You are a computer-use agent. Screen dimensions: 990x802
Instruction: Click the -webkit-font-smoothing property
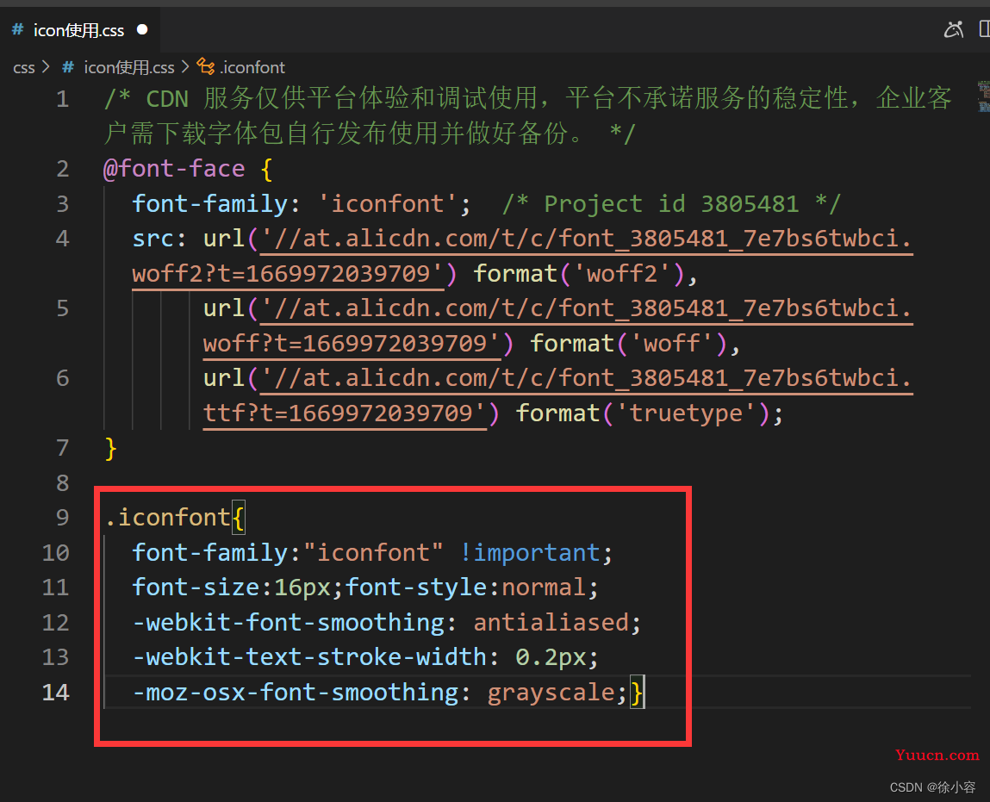tap(288, 623)
